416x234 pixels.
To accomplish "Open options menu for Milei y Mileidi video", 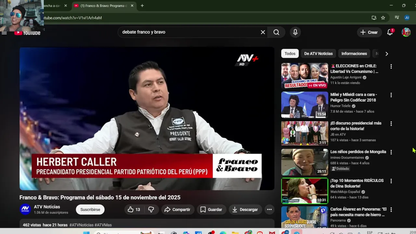I will point(391,95).
